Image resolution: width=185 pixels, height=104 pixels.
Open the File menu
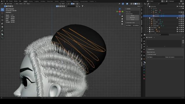[4, 1]
